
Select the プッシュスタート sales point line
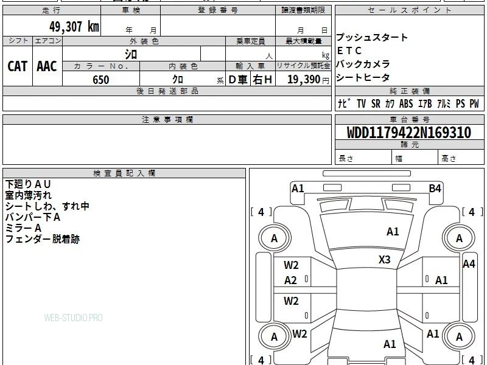click(x=371, y=37)
